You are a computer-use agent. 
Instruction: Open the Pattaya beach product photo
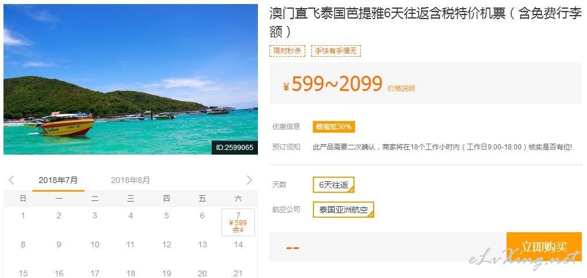pyautogui.click(x=131, y=79)
